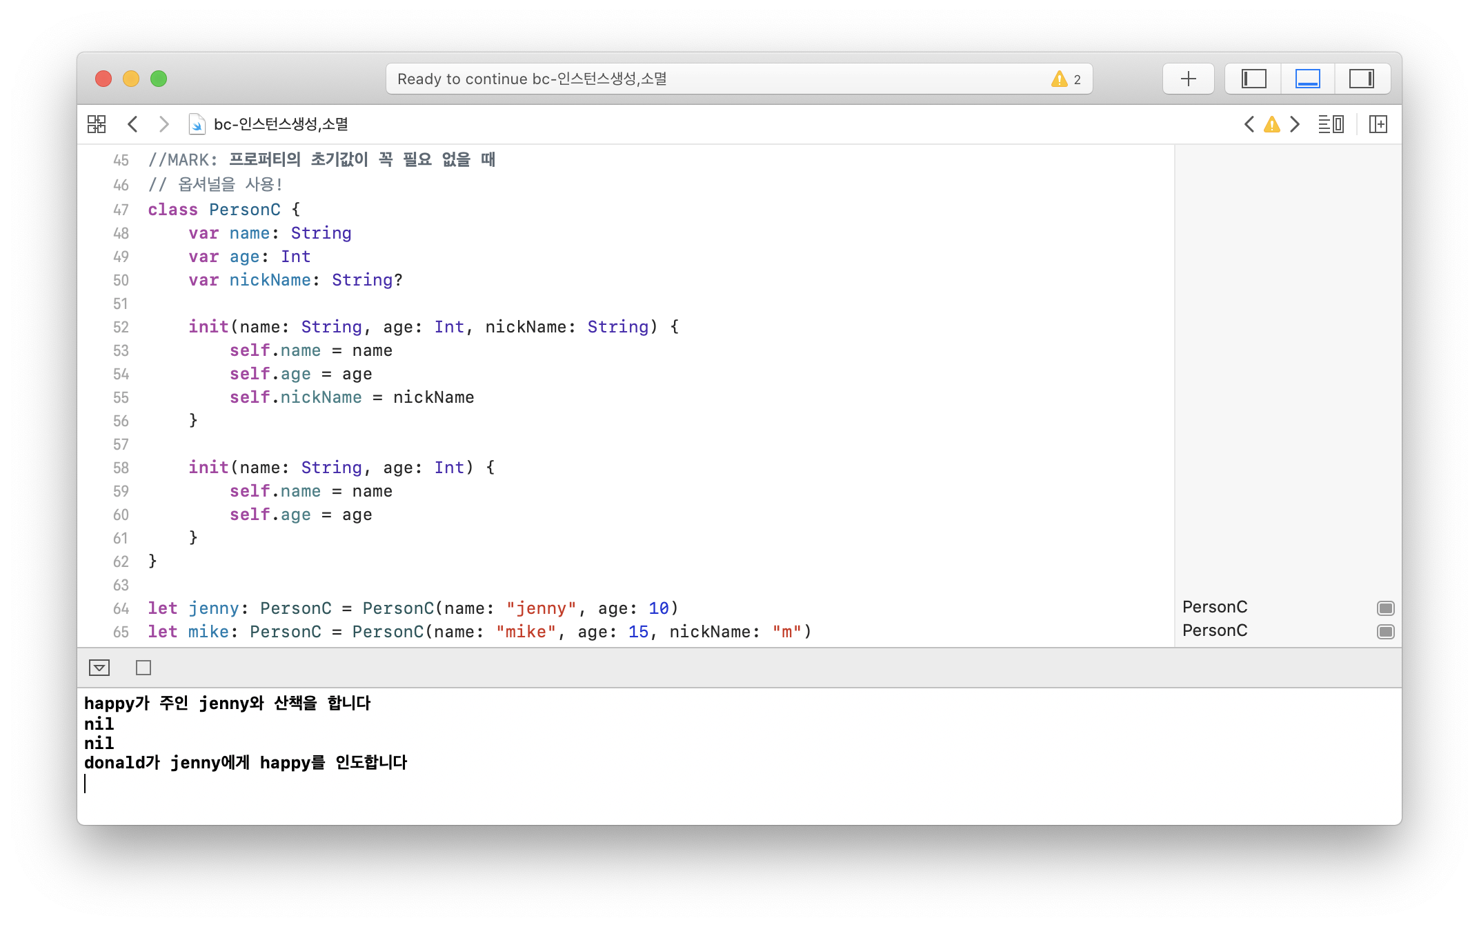Jump to next issue arrow
1479x927 pixels.
pos(1295,124)
